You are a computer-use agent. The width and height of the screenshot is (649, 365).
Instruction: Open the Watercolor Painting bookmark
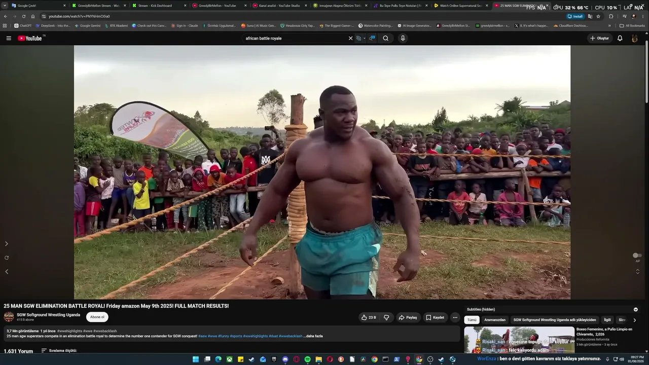375,25
